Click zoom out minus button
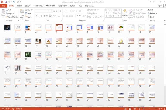This screenshot has width=166, height=110. pos(142,109)
